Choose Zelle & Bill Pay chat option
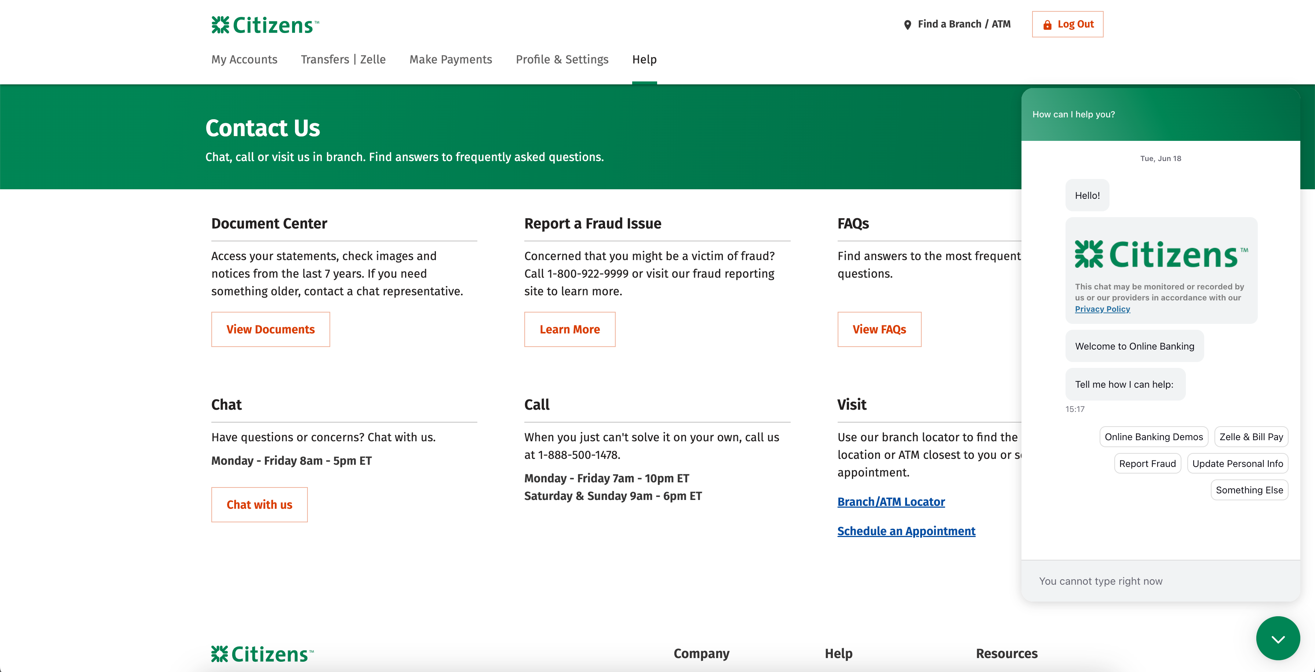The image size is (1315, 672). pos(1251,437)
